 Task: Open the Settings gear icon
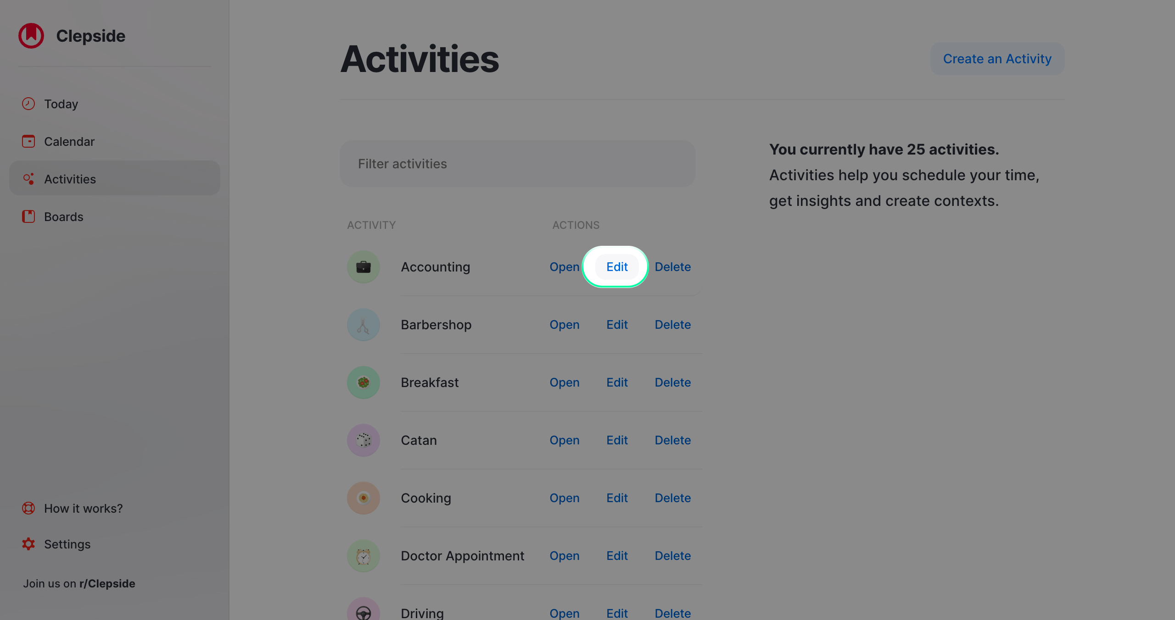(28, 544)
